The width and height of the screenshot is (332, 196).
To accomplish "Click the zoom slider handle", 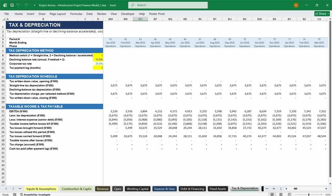I will click(309, 195).
